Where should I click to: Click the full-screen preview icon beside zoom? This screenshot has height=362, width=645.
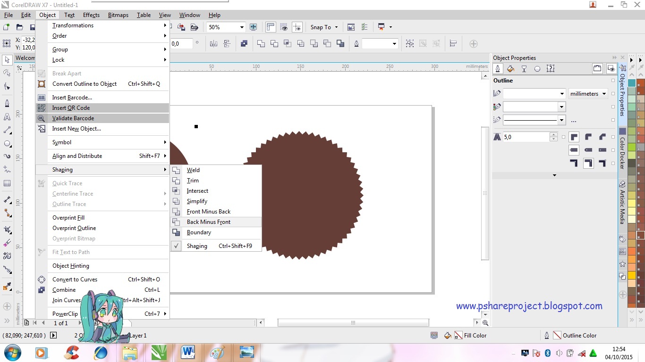(x=254, y=27)
